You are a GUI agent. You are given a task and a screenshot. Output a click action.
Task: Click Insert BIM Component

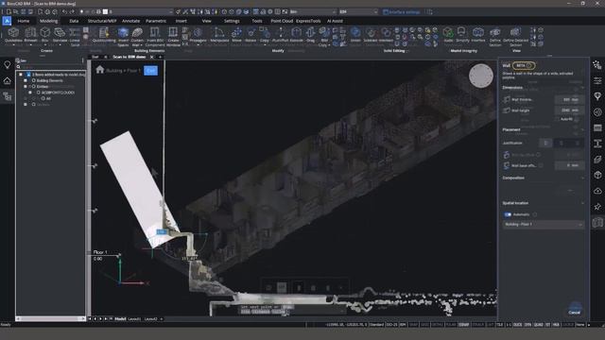[155, 37]
